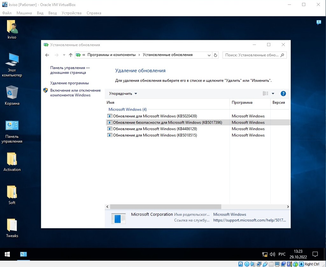Open the Этот компьютер desktop icon
Screen dimensions: 326x267
(x=12, y=65)
